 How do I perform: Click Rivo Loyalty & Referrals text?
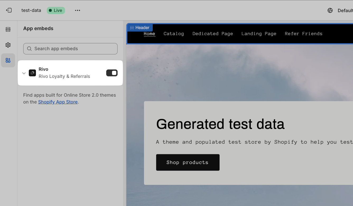64,76
